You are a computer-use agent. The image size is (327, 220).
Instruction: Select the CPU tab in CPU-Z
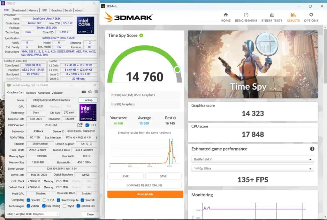(x=6, y=10)
